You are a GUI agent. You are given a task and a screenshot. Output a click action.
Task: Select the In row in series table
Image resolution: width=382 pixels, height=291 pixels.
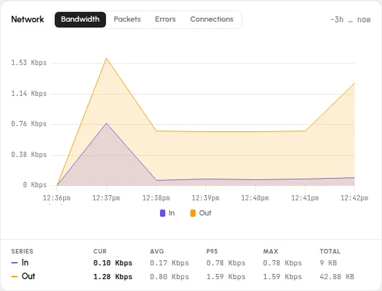[191, 263]
